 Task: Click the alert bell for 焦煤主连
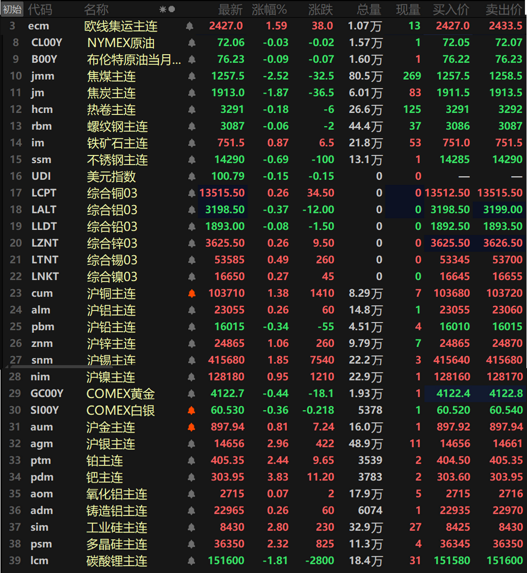coord(192,76)
